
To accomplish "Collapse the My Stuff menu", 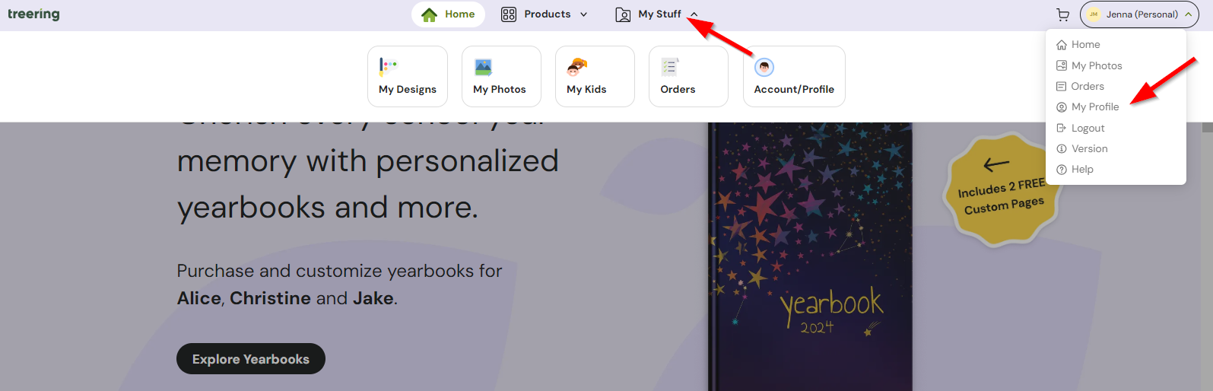I will click(657, 14).
